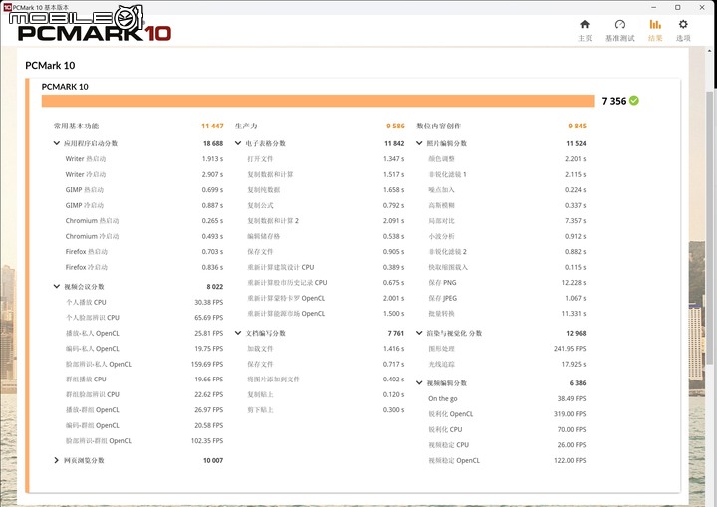Click the 8 022 video conferencing score
The width and height of the screenshot is (717, 507).
(214, 287)
